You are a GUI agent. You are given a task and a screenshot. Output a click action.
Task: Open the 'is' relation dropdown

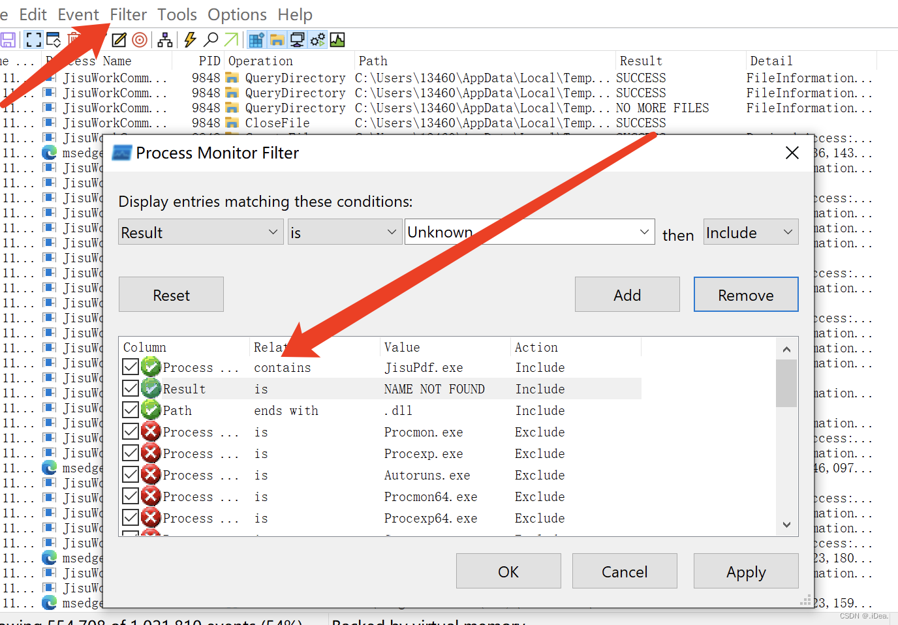[x=344, y=232]
